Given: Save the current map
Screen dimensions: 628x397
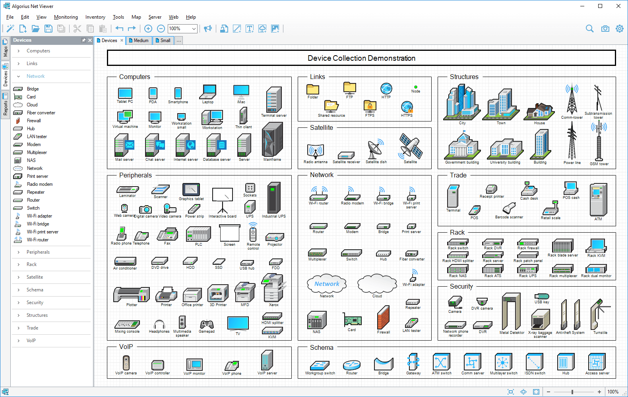Looking at the screenshot, I should pos(48,29).
